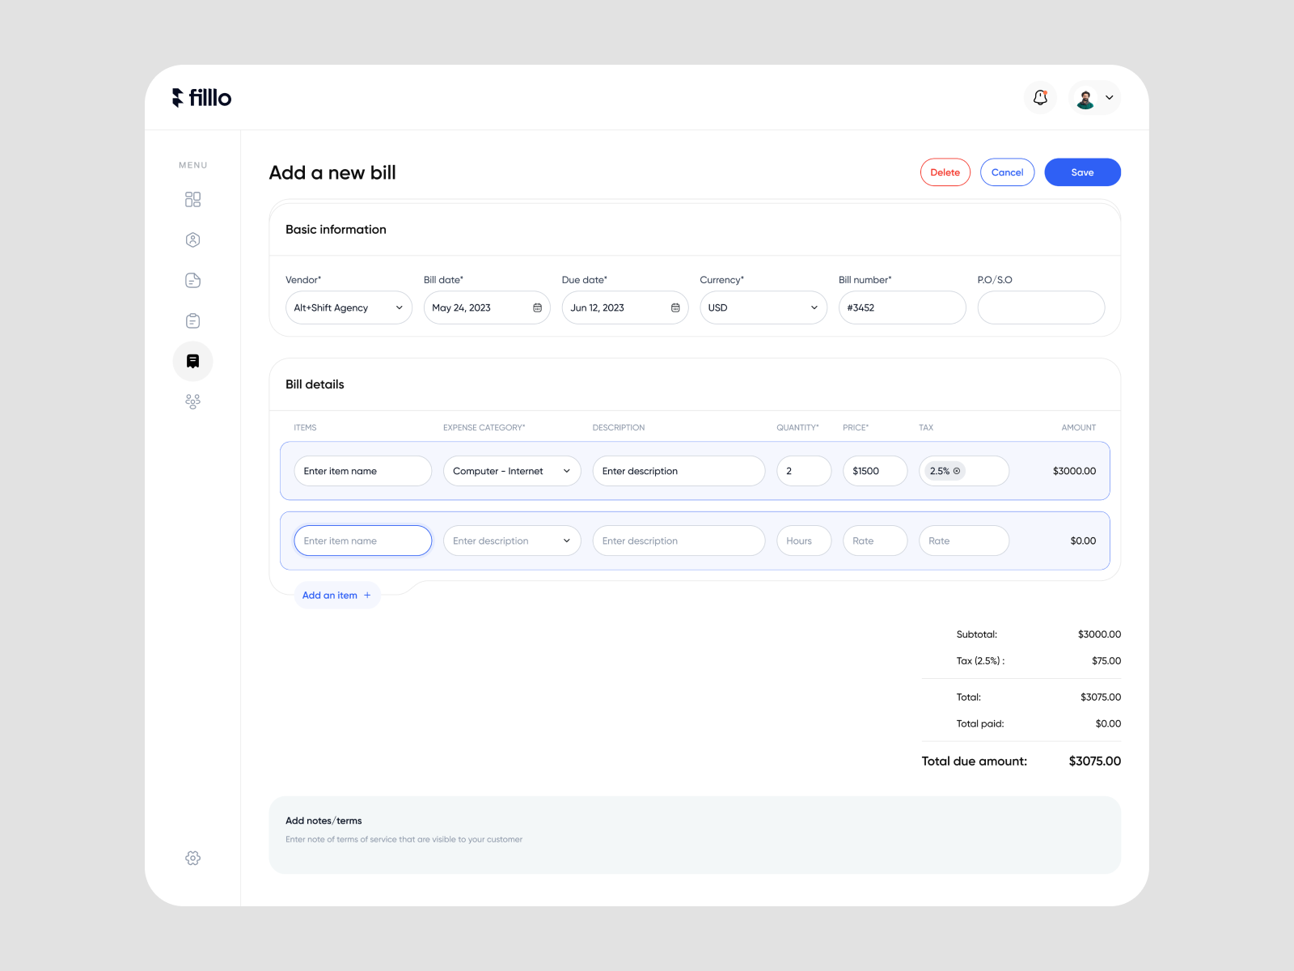Viewport: 1294px width, 971px height.
Task: Open the settings gear at sidebar bottom
Action: click(192, 858)
